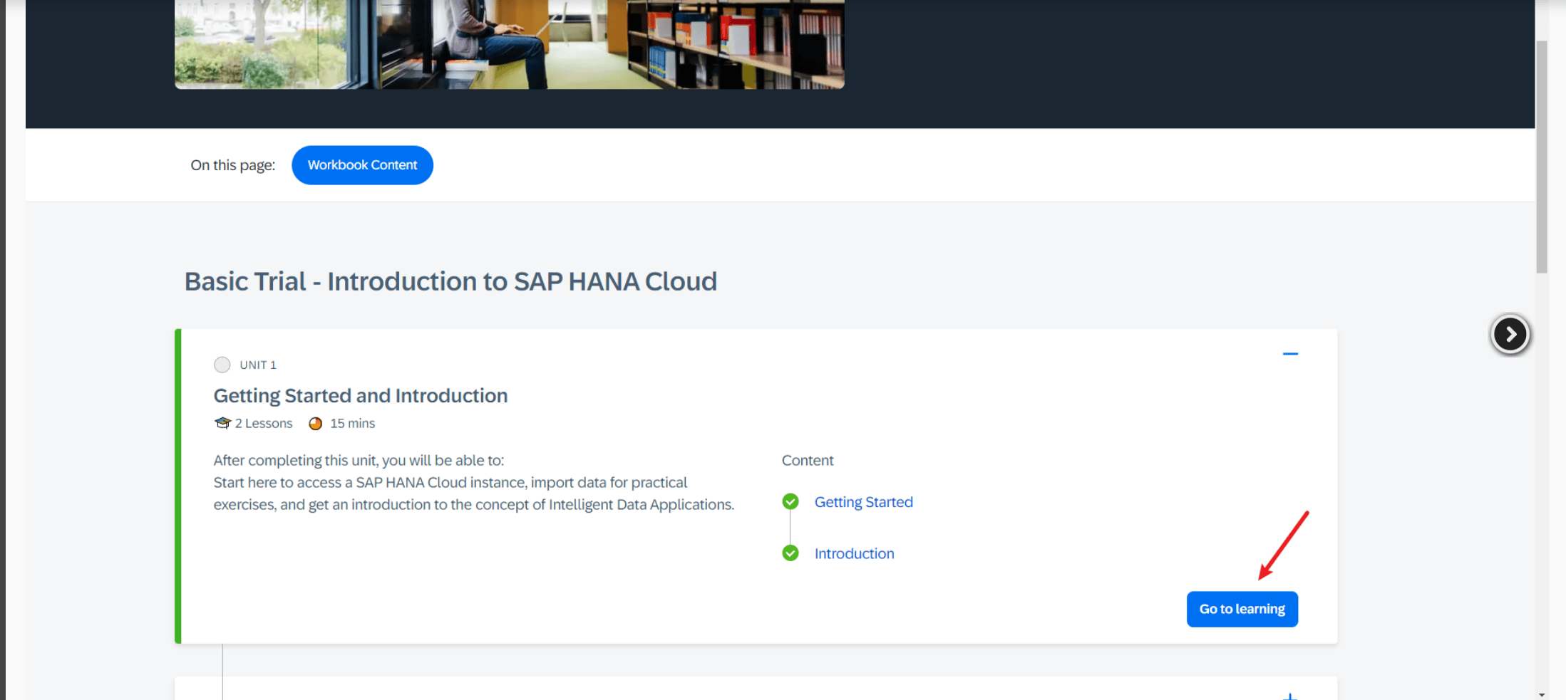Click the graduation cap lessons icon

(x=222, y=423)
